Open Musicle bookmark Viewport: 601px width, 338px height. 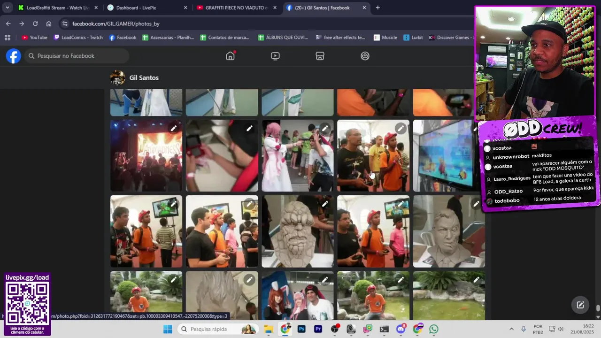coord(385,38)
